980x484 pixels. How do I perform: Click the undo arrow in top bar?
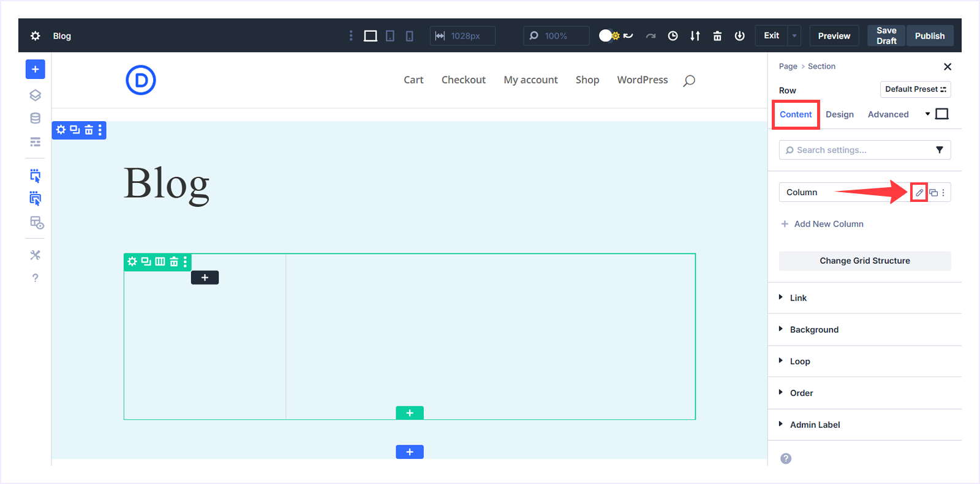tap(628, 36)
